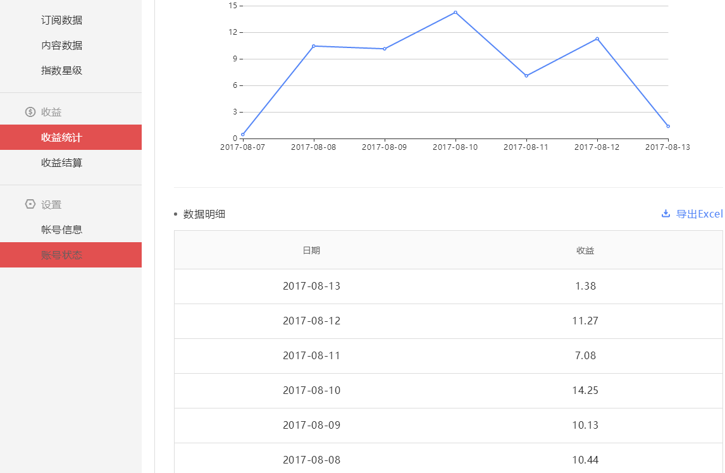Click the 导出Excel link
The width and height of the screenshot is (725, 473).
699,214
